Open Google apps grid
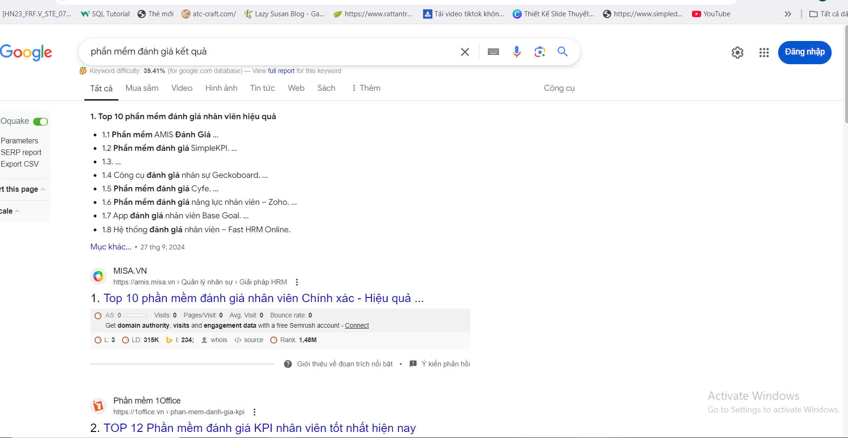 764,53
